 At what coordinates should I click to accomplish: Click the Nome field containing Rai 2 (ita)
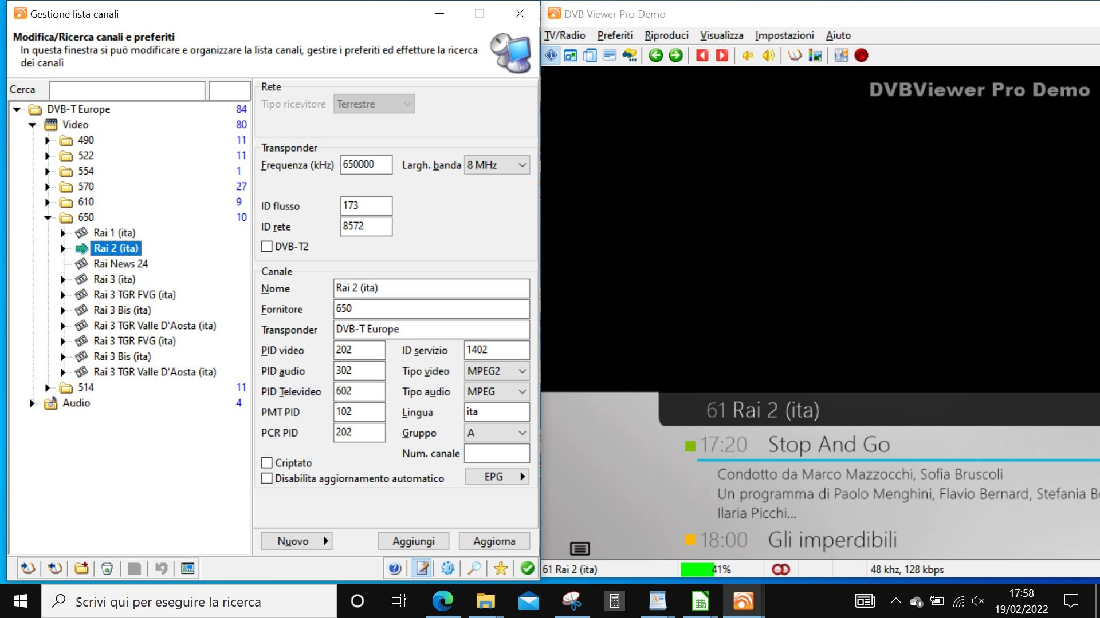(431, 288)
